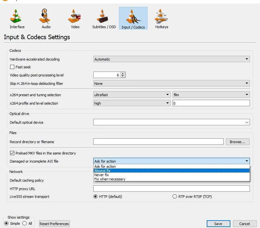Screen dimensions: 260x228
Task: Increase video quality post-processing level
Action: click(x=123, y=74)
